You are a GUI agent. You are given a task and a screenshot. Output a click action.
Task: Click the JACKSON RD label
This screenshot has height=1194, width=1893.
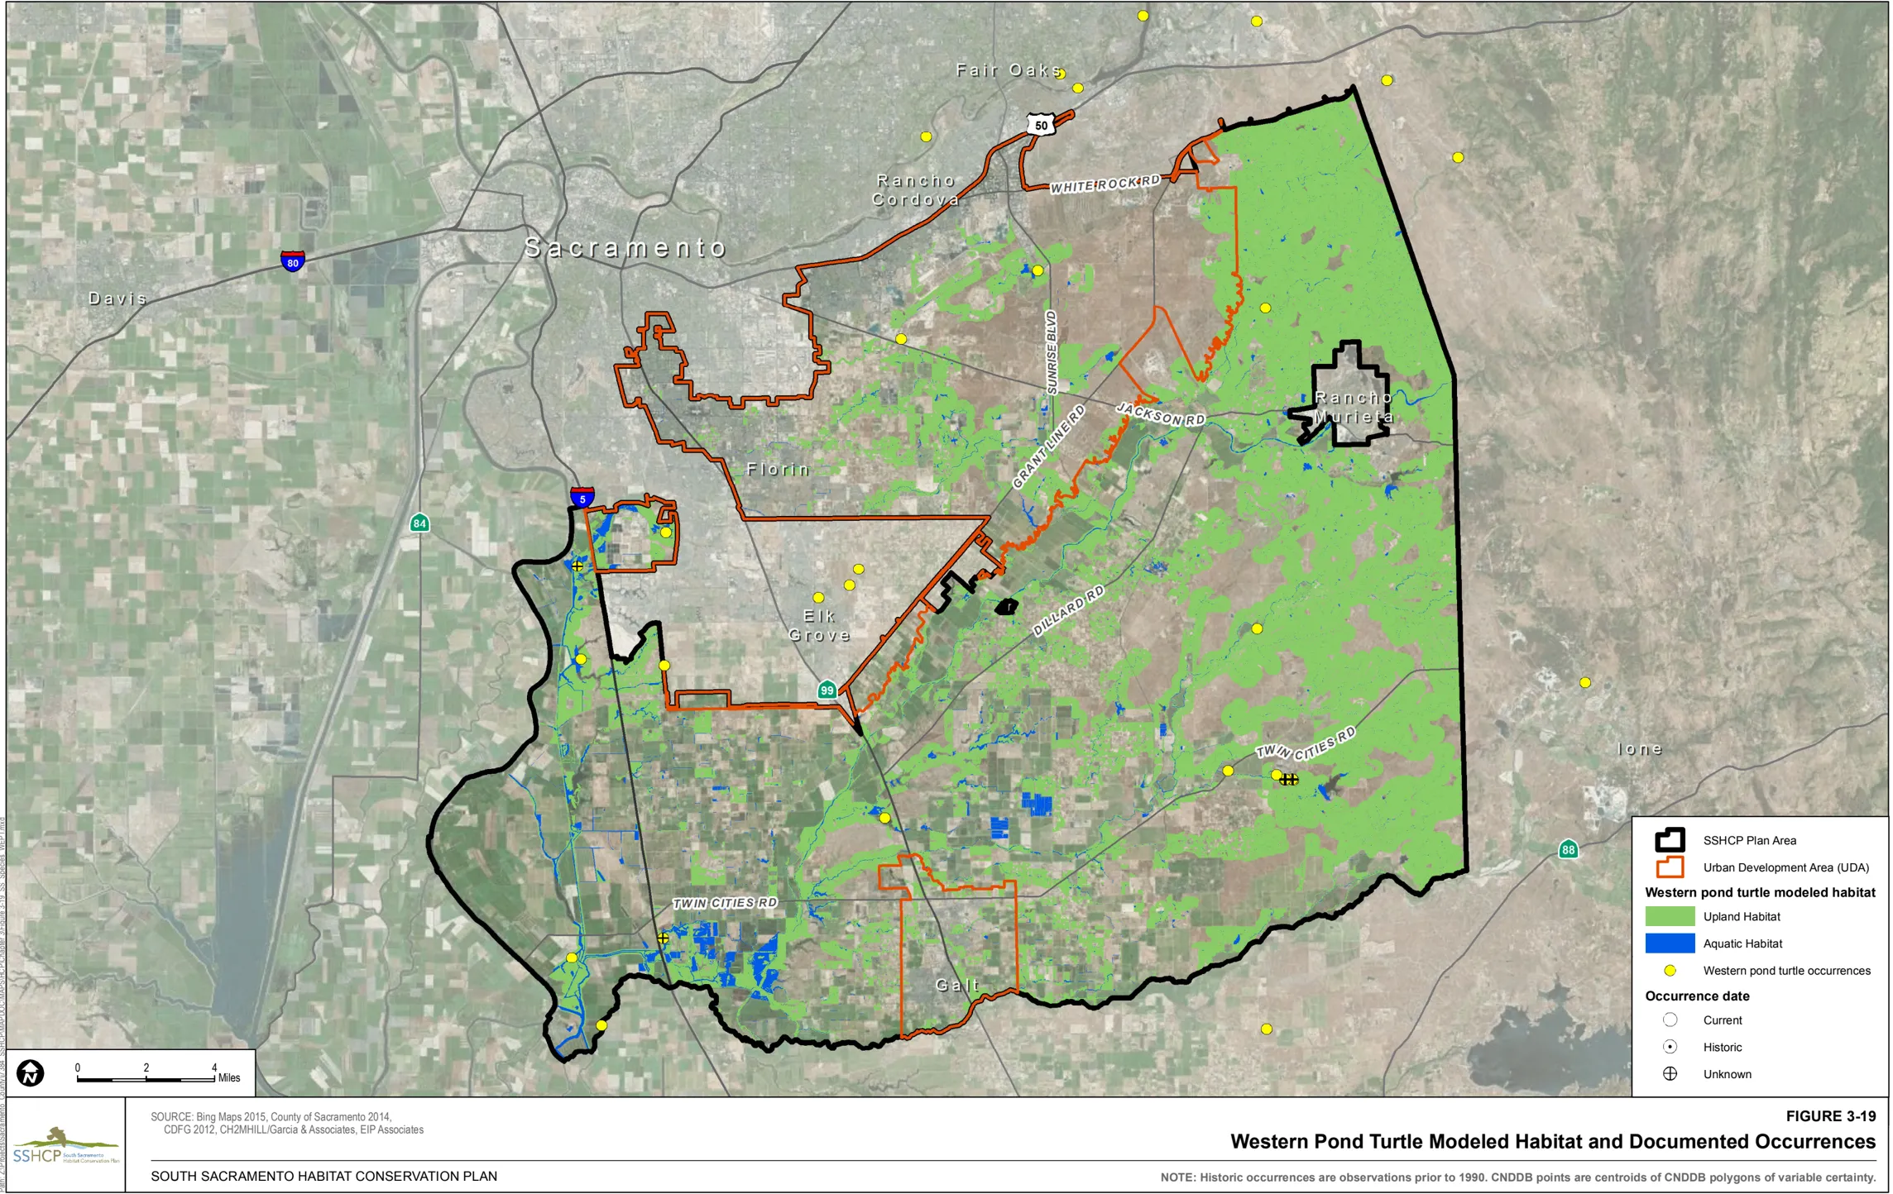pos(1160,414)
